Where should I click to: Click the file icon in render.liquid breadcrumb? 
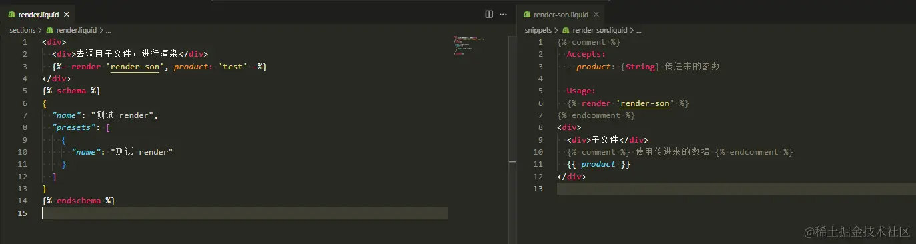[x=49, y=30]
